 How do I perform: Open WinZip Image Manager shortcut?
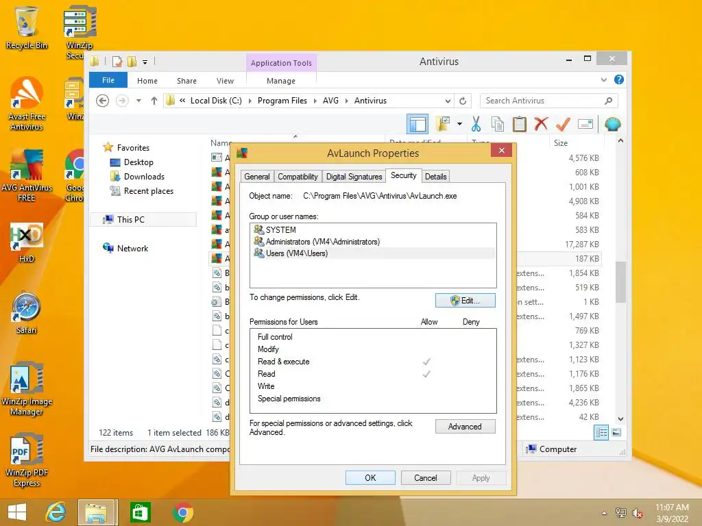(x=27, y=388)
